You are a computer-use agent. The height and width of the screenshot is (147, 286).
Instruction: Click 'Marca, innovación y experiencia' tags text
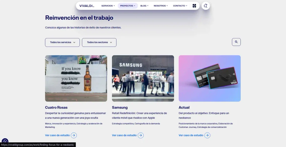pyautogui.click(x=74, y=125)
